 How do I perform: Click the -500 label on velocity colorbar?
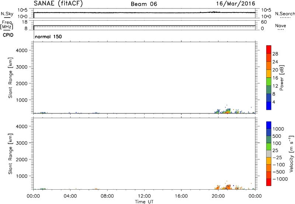[278, 172]
